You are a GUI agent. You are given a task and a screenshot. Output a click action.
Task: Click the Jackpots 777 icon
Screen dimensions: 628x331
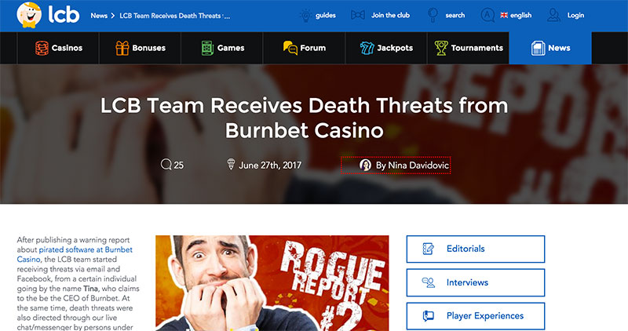pos(367,48)
